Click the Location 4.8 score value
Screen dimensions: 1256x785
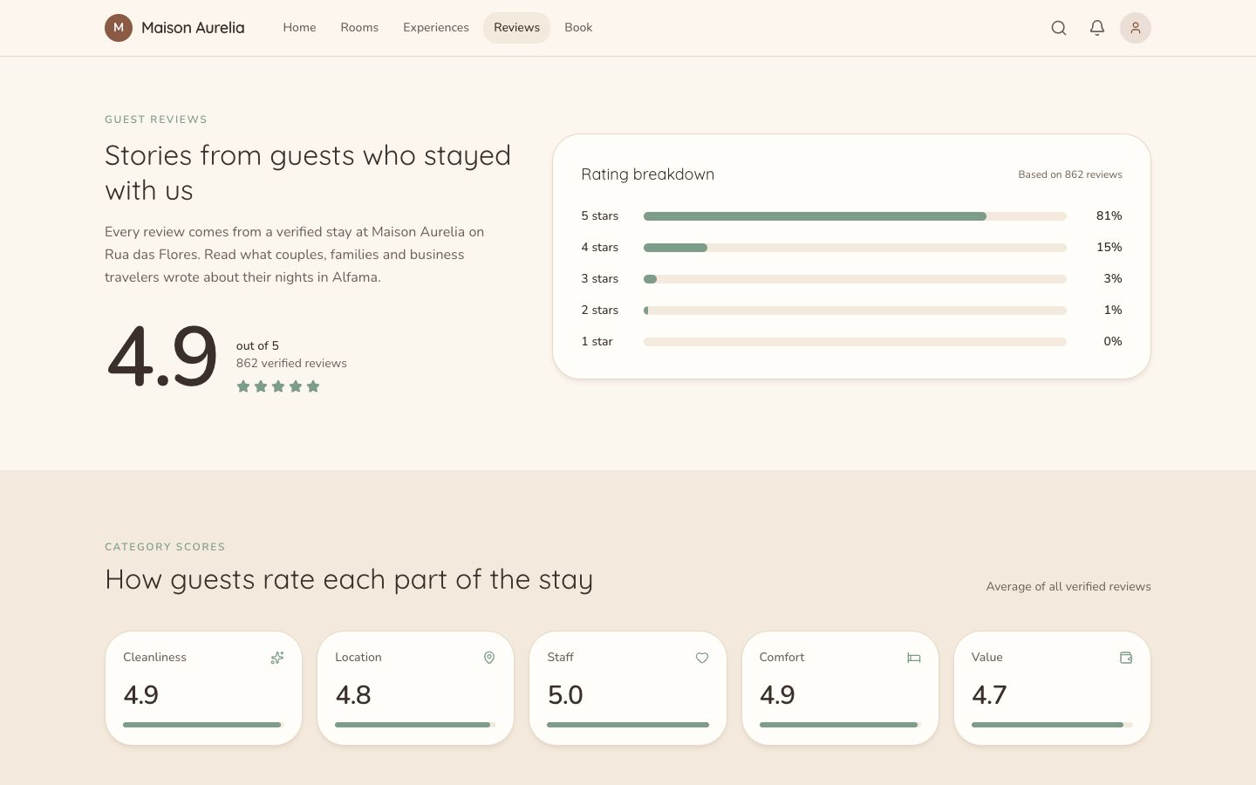tap(353, 695)
